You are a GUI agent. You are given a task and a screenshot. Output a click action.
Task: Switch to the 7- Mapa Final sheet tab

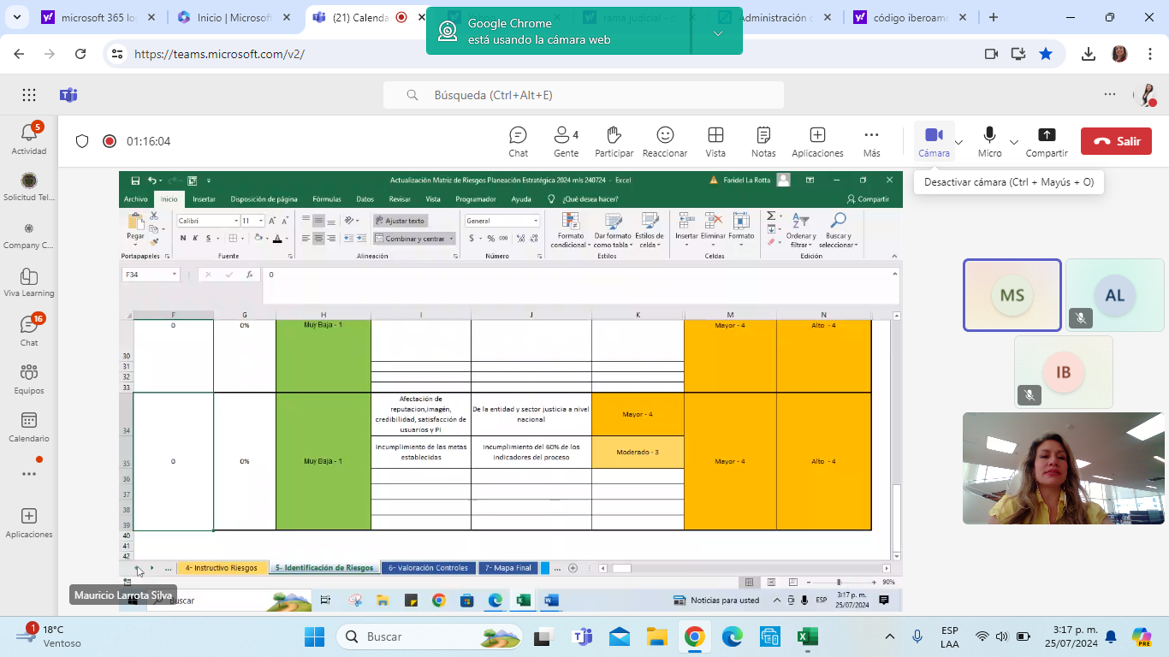click(x=508, y=568)
